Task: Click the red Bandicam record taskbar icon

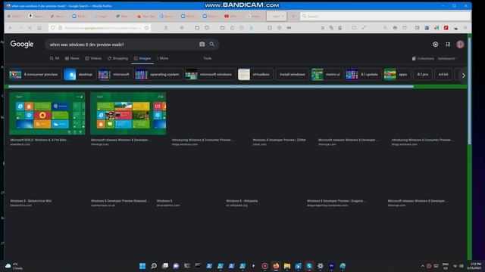Action: (264, 266)
